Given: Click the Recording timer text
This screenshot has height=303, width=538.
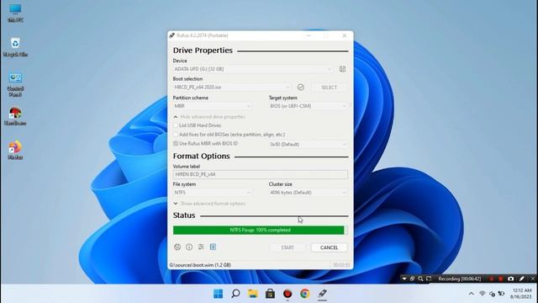Looking at the screenshot, I should pos(460,279).
